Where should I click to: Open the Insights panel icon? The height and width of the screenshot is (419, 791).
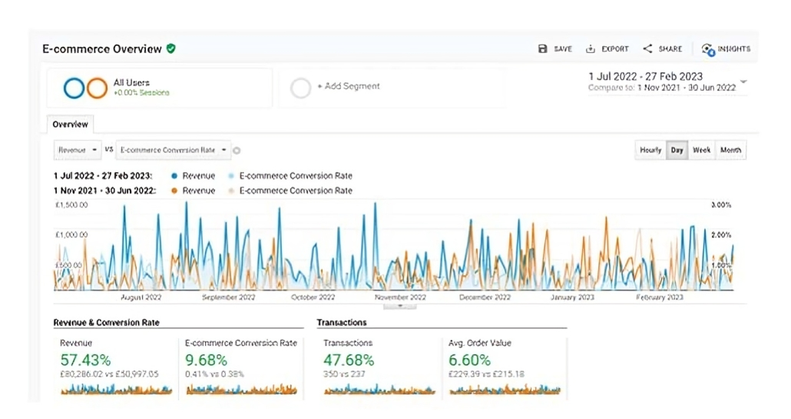707,49
